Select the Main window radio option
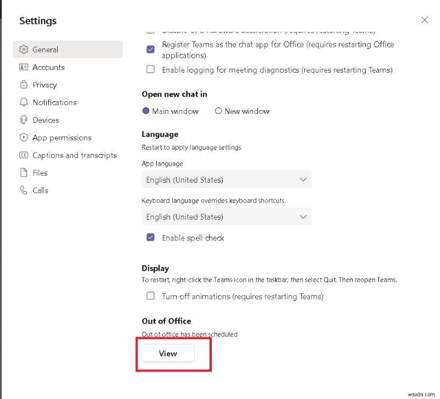Image resolution: width=440 pixels, height=399 pixels. point(146,111)
